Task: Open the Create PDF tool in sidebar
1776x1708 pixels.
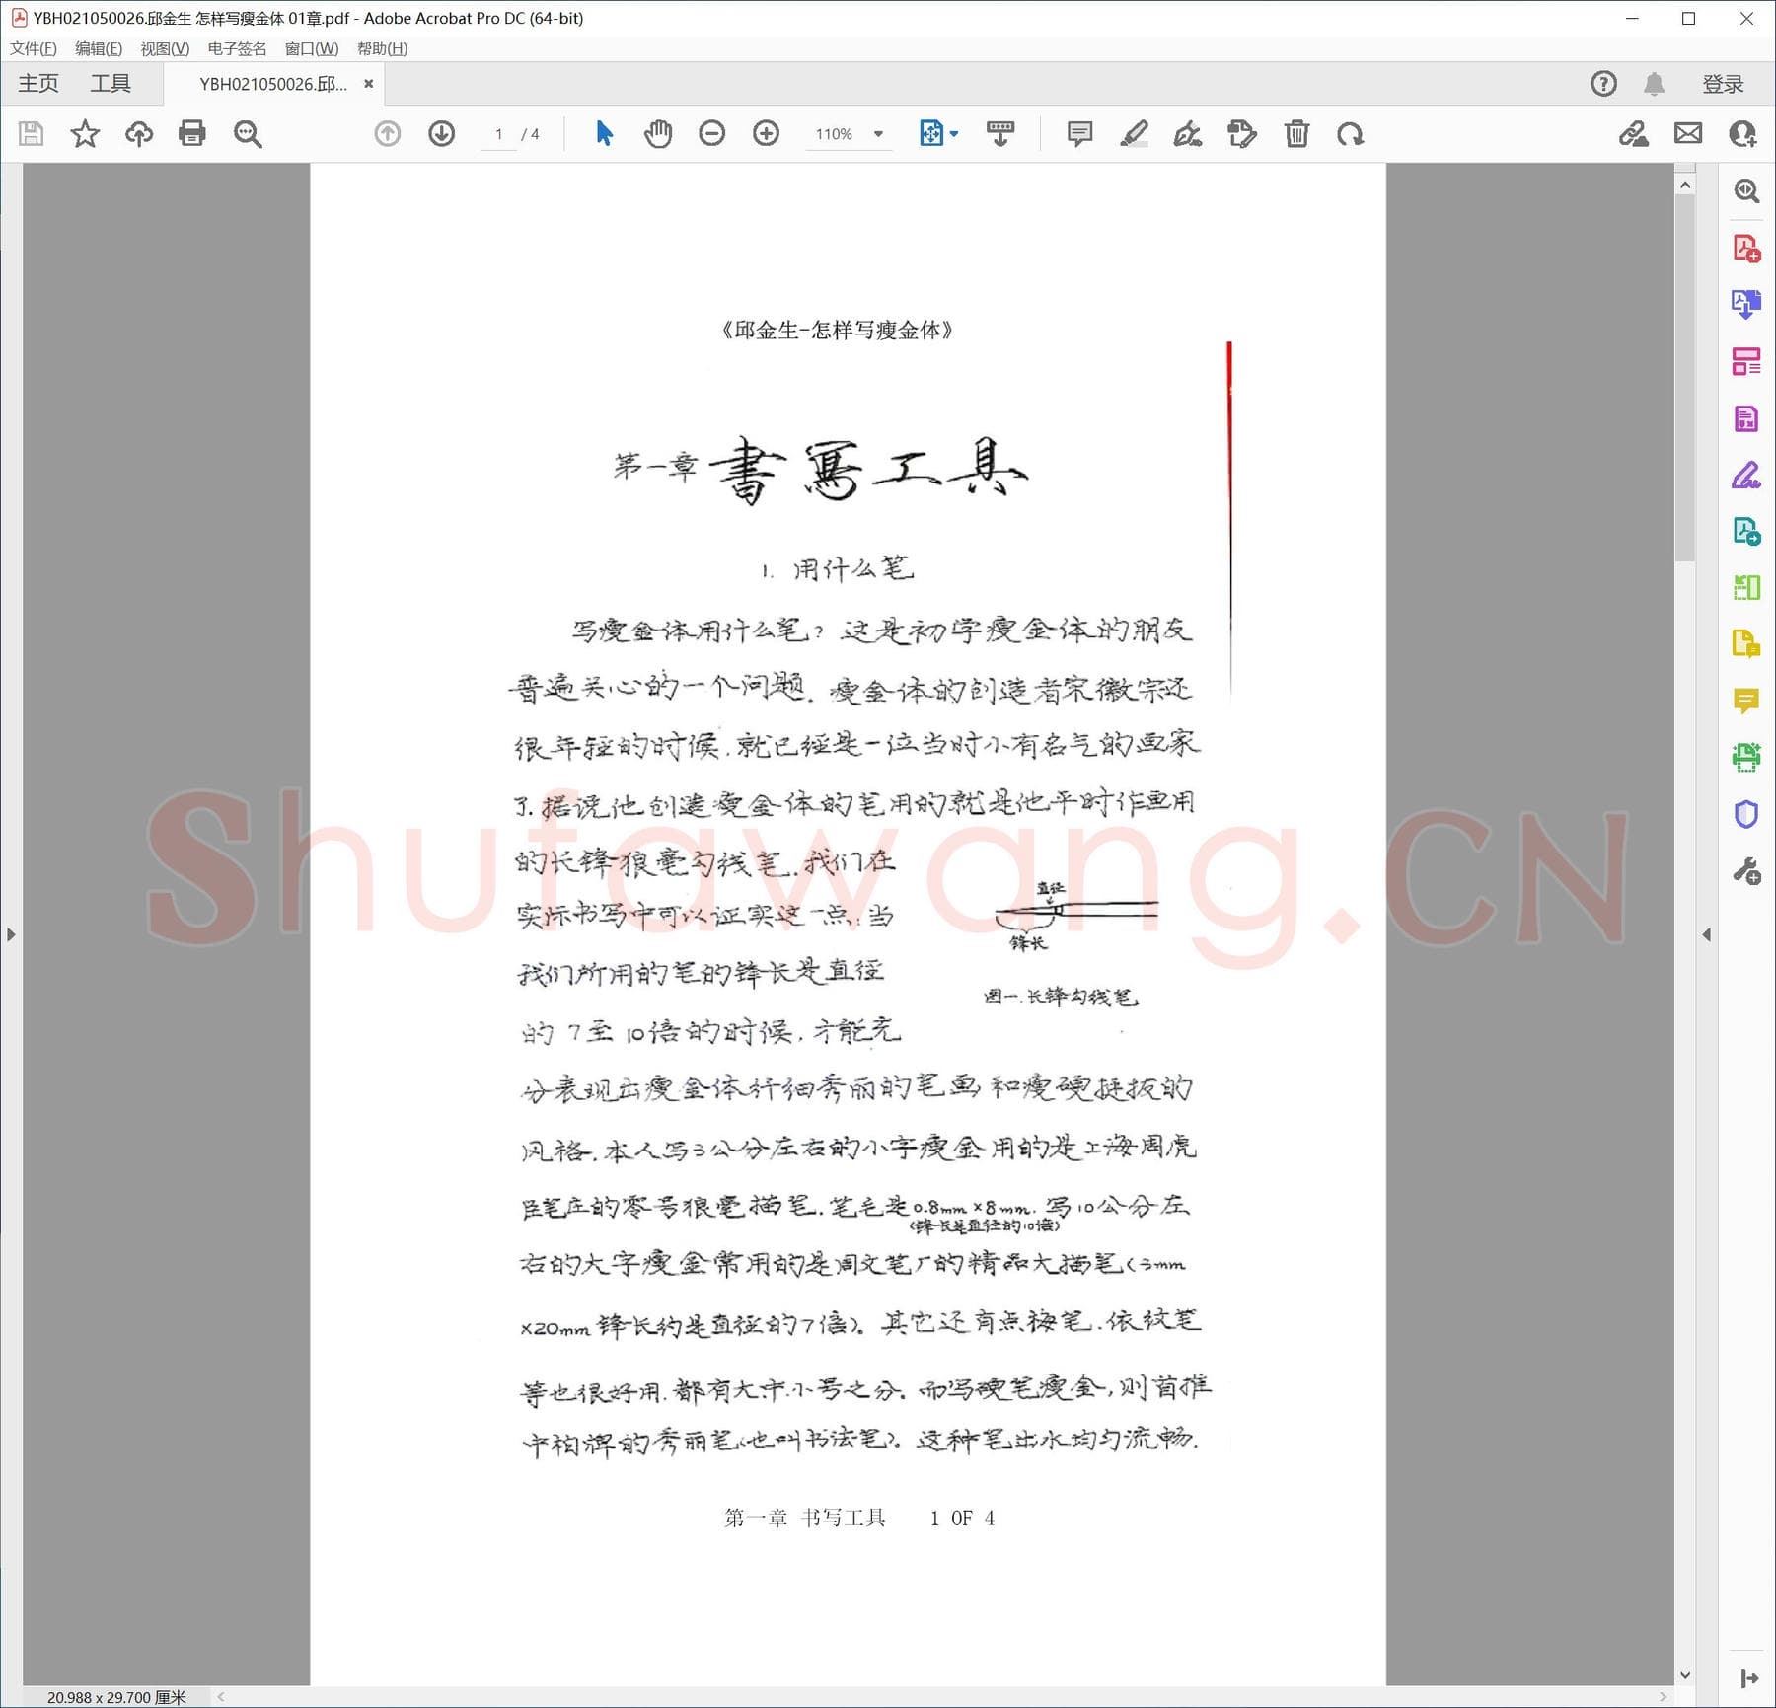Action: pos(1746,248)
